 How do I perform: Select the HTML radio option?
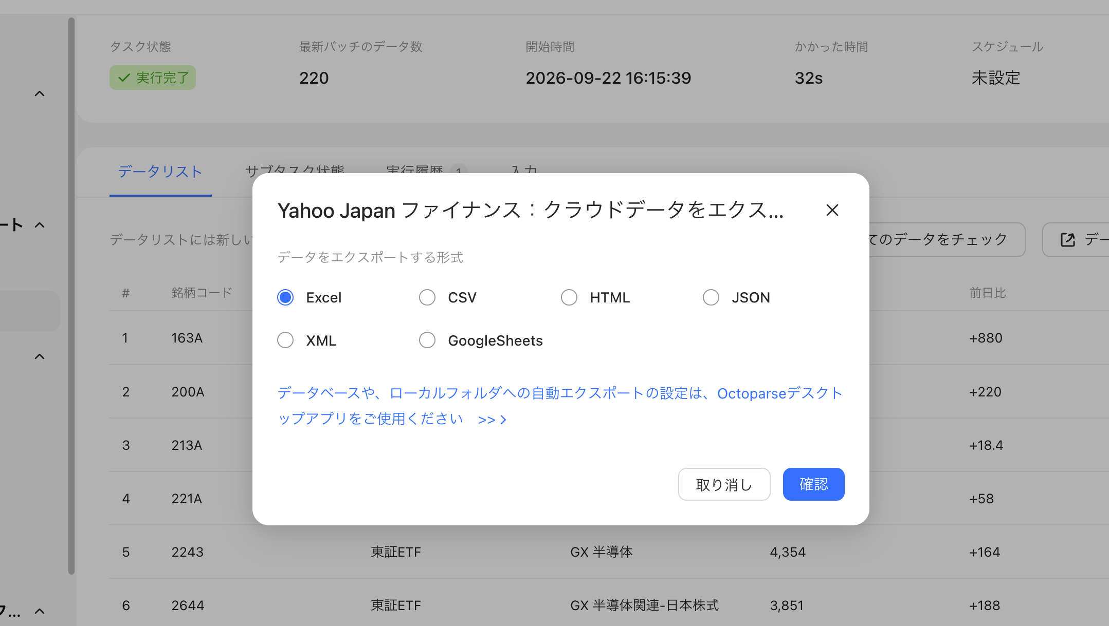569,297
